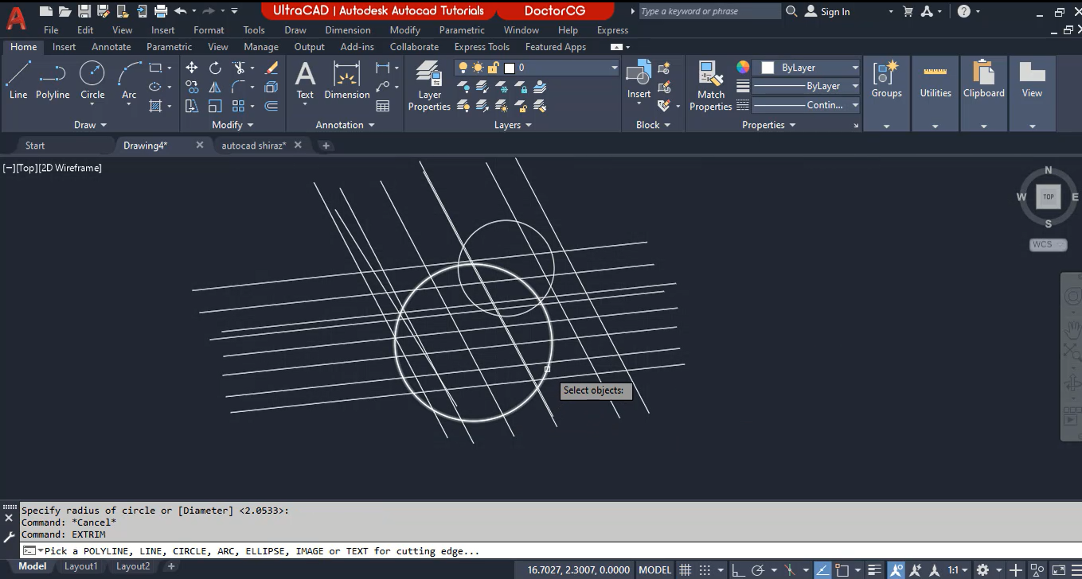Select the Copy tool in Modify panel

tap(192, 87)
